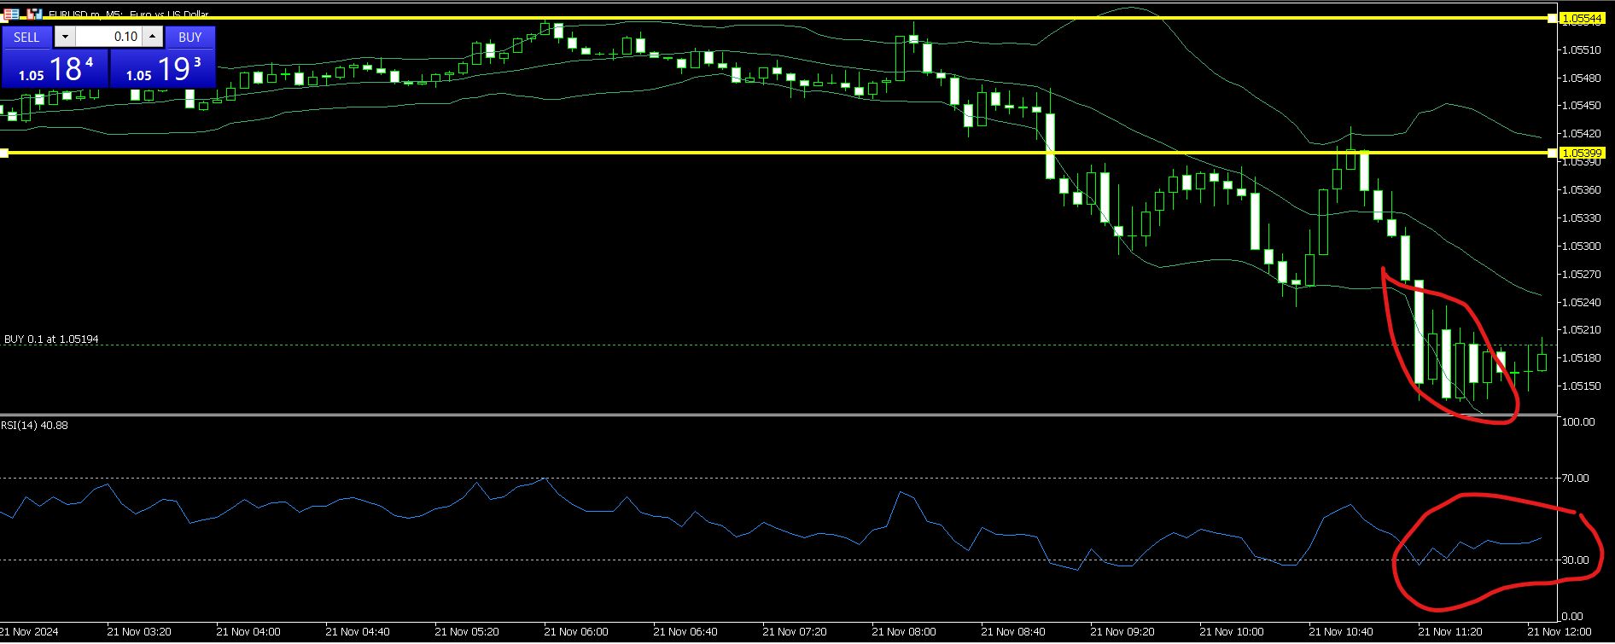Viewport: 1615px width, 644px height.
Task: Decrease lot volume with the down arrow
Action: click(x=65, y=37)
